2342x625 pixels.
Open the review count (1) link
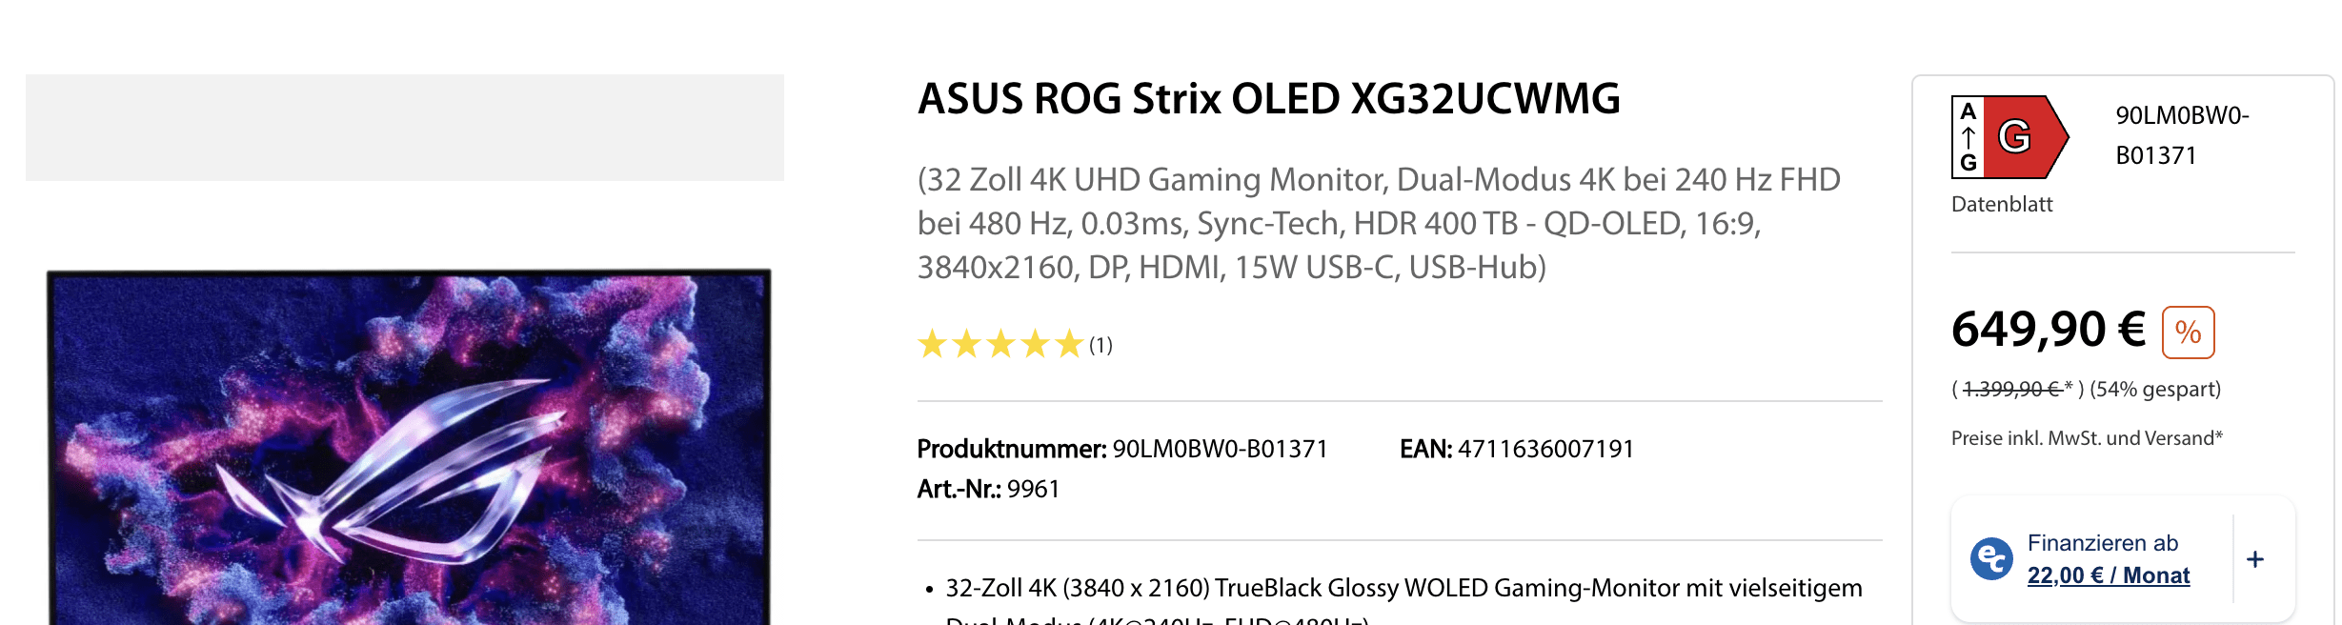tap(1100, 345)
